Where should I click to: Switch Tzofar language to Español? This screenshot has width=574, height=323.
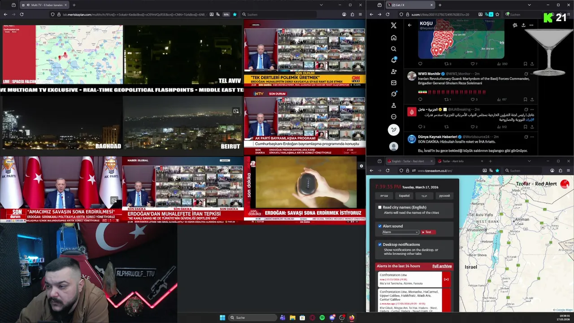click(x=404, y=196)
